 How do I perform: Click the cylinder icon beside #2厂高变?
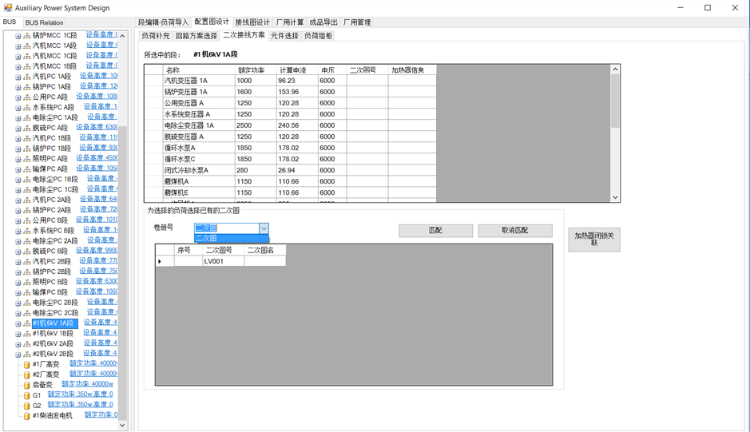pyautogui.click(x=27, y=375)
